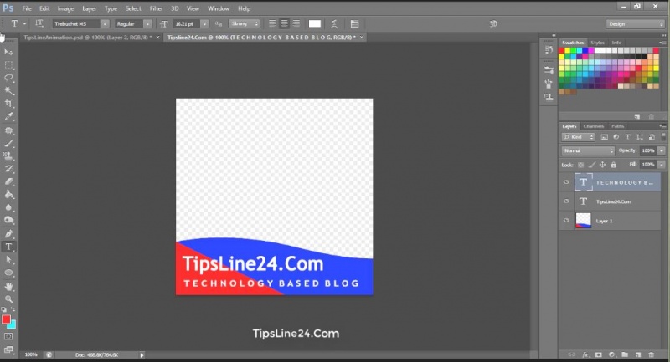Hide the TipsLine24.Com text layer

[x=567, y=201]
